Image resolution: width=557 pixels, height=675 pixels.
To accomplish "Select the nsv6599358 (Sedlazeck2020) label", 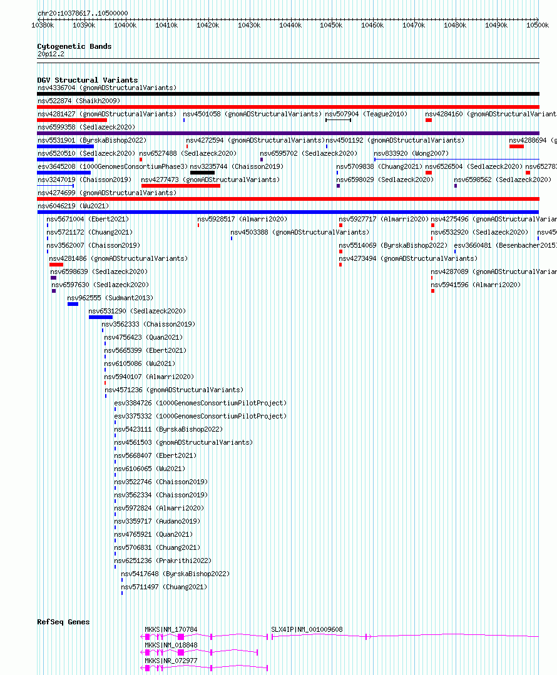I will pyautogui.click(x=86, y=127).
